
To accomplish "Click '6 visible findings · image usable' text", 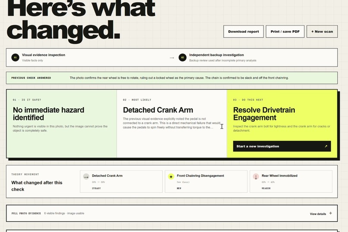I will coord(64,213).
